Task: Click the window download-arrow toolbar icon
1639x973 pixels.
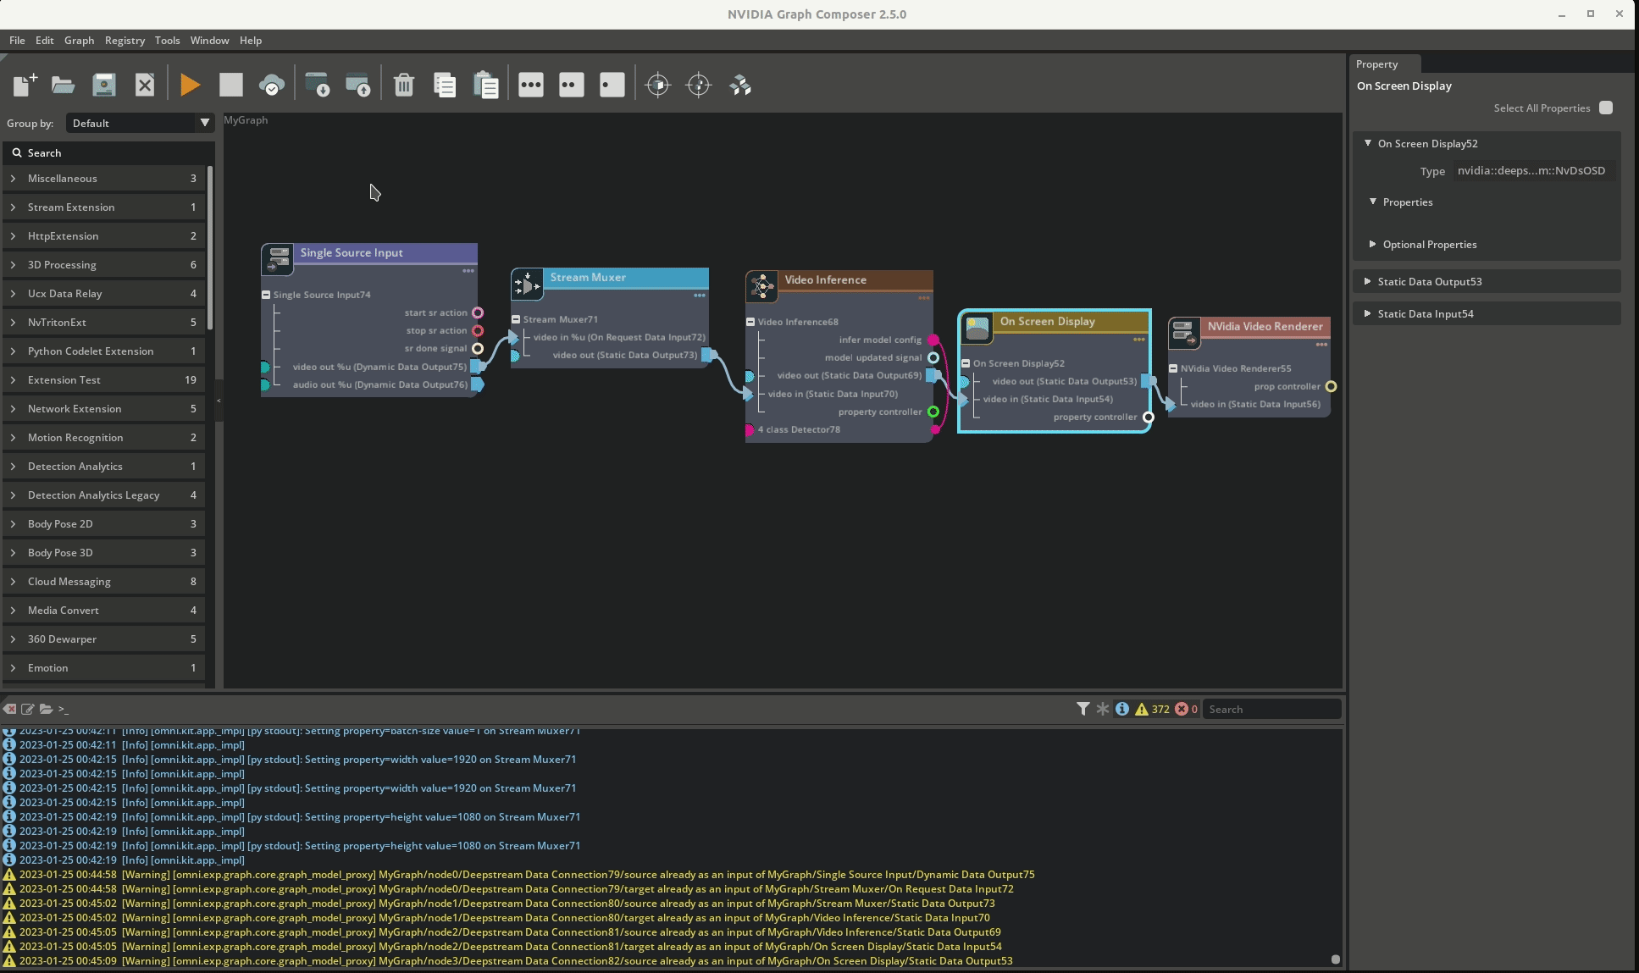Action: 318,85
